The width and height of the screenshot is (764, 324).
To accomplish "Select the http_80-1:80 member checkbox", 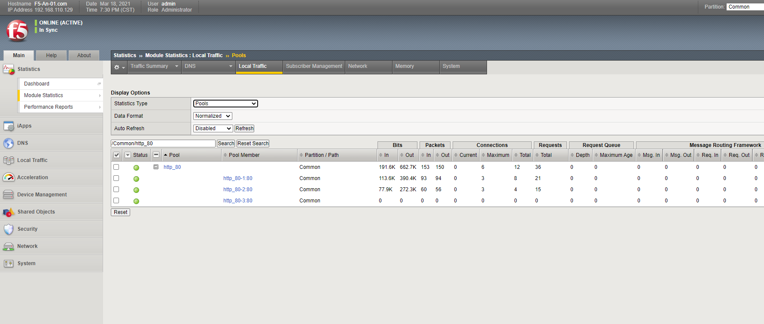I will [116, 178].
